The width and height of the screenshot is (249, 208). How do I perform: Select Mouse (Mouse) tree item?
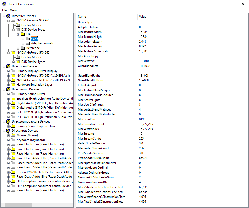pyautogui.click(x=27, y=135)
